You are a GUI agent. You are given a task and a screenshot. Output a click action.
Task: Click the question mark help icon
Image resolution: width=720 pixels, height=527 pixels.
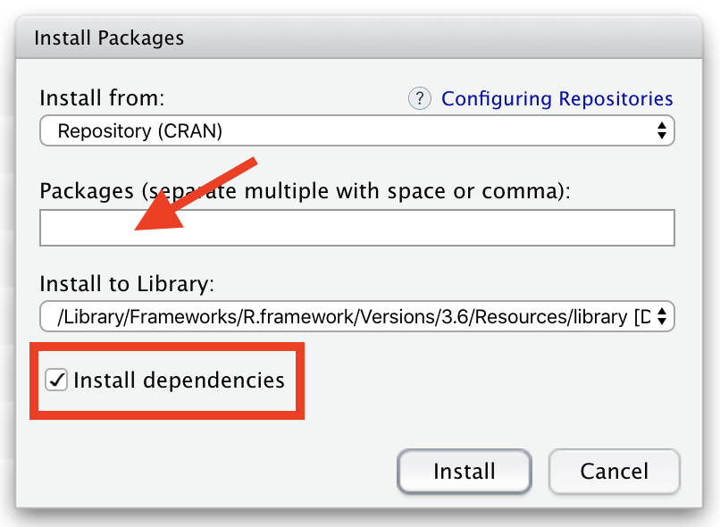(x=420, y=98)
